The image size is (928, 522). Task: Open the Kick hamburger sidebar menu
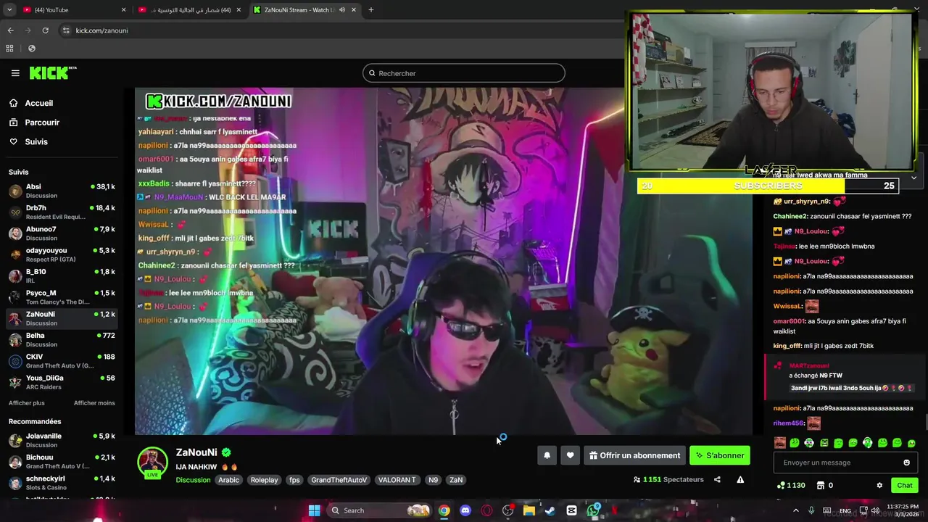coord(15,73)
